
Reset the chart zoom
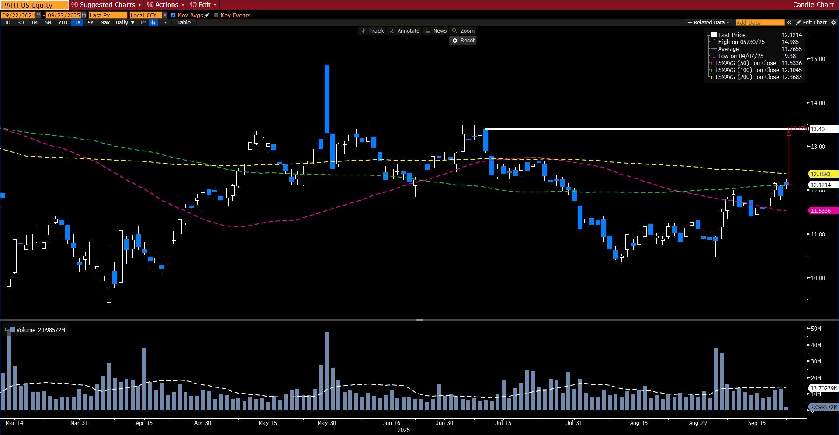pos(463,41)
